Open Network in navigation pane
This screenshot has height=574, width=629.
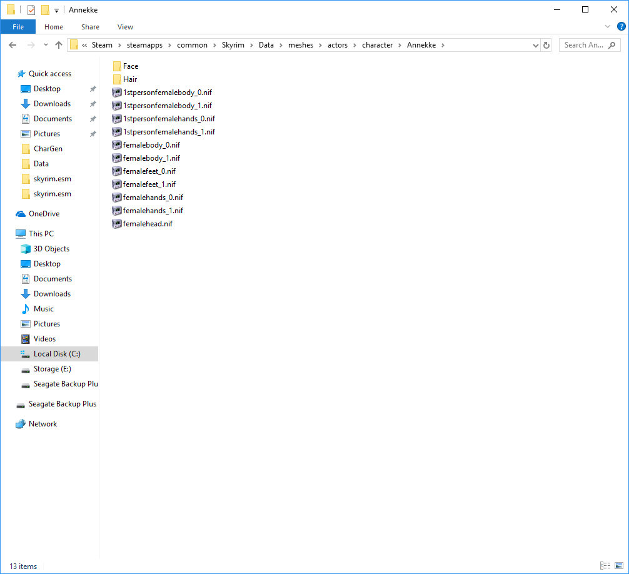(36, 425)
